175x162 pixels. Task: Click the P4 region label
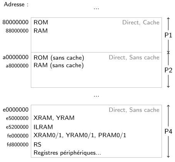coord(168,131)
